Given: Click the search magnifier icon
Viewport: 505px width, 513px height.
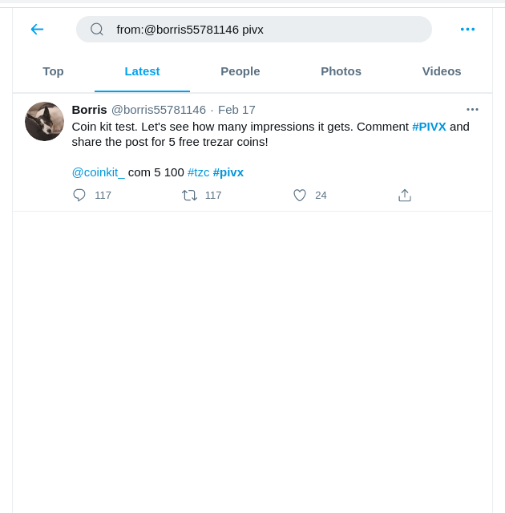Looking at the screenshot, I should pyautogui.click(x=97, y=30).
